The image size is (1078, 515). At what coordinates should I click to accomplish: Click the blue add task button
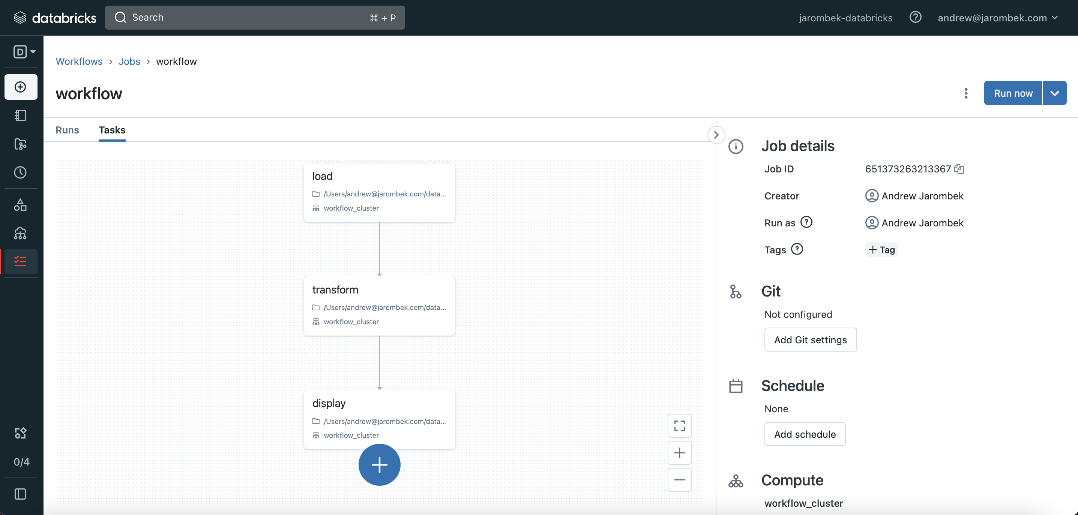point(379,464)
